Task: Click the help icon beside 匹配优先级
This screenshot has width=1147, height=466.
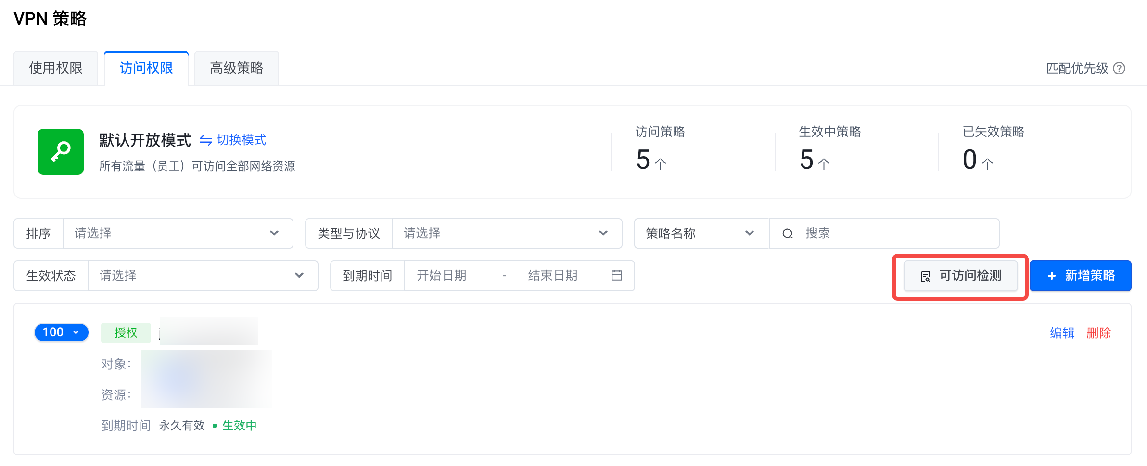Action: coord(1120,68)
